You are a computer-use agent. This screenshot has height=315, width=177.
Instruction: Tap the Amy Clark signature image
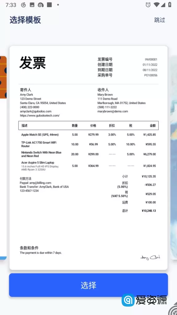coord(150,257)
